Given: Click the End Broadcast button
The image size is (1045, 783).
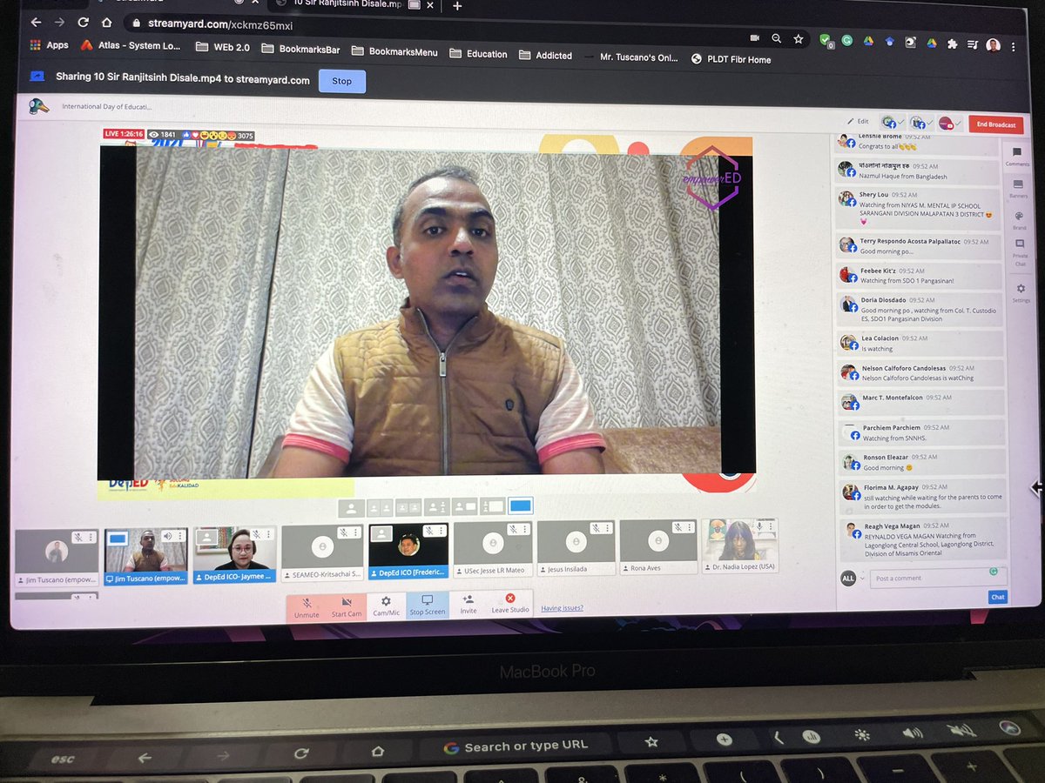Looking at the screenshot, I should click(995, 124).
